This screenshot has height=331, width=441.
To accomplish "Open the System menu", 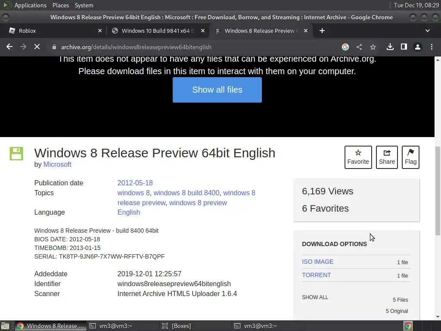I will click(x=84, y=5).
